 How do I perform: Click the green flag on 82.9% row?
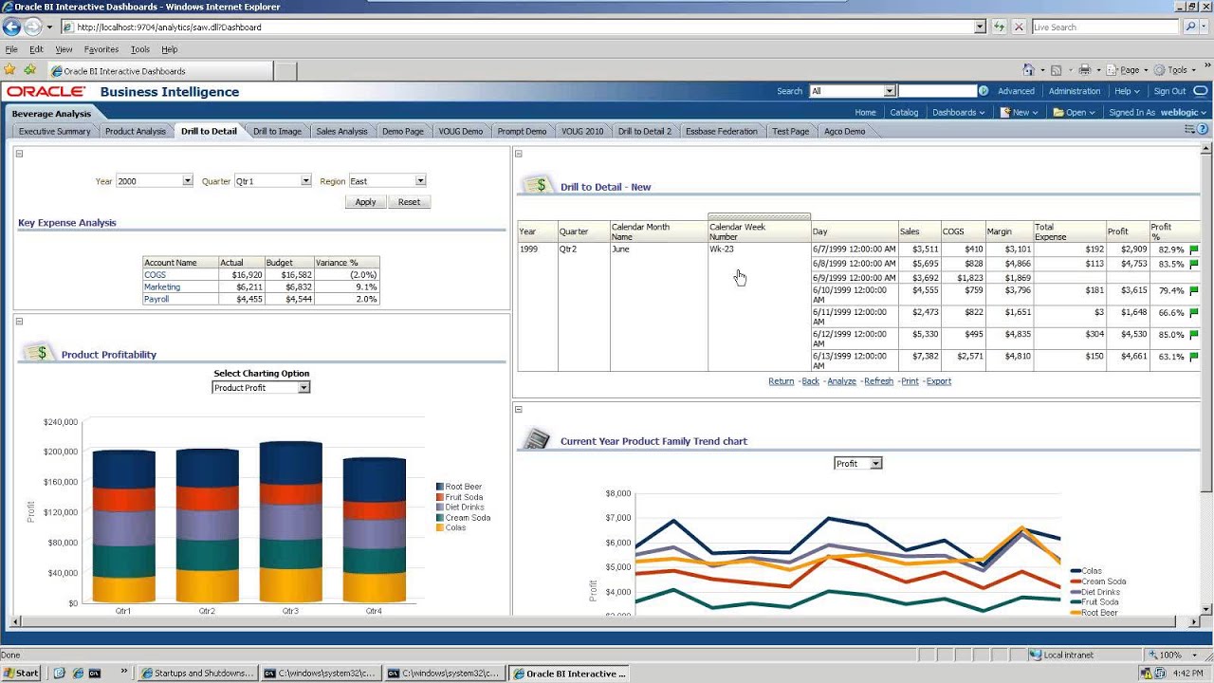click(x=1193, y=250)
